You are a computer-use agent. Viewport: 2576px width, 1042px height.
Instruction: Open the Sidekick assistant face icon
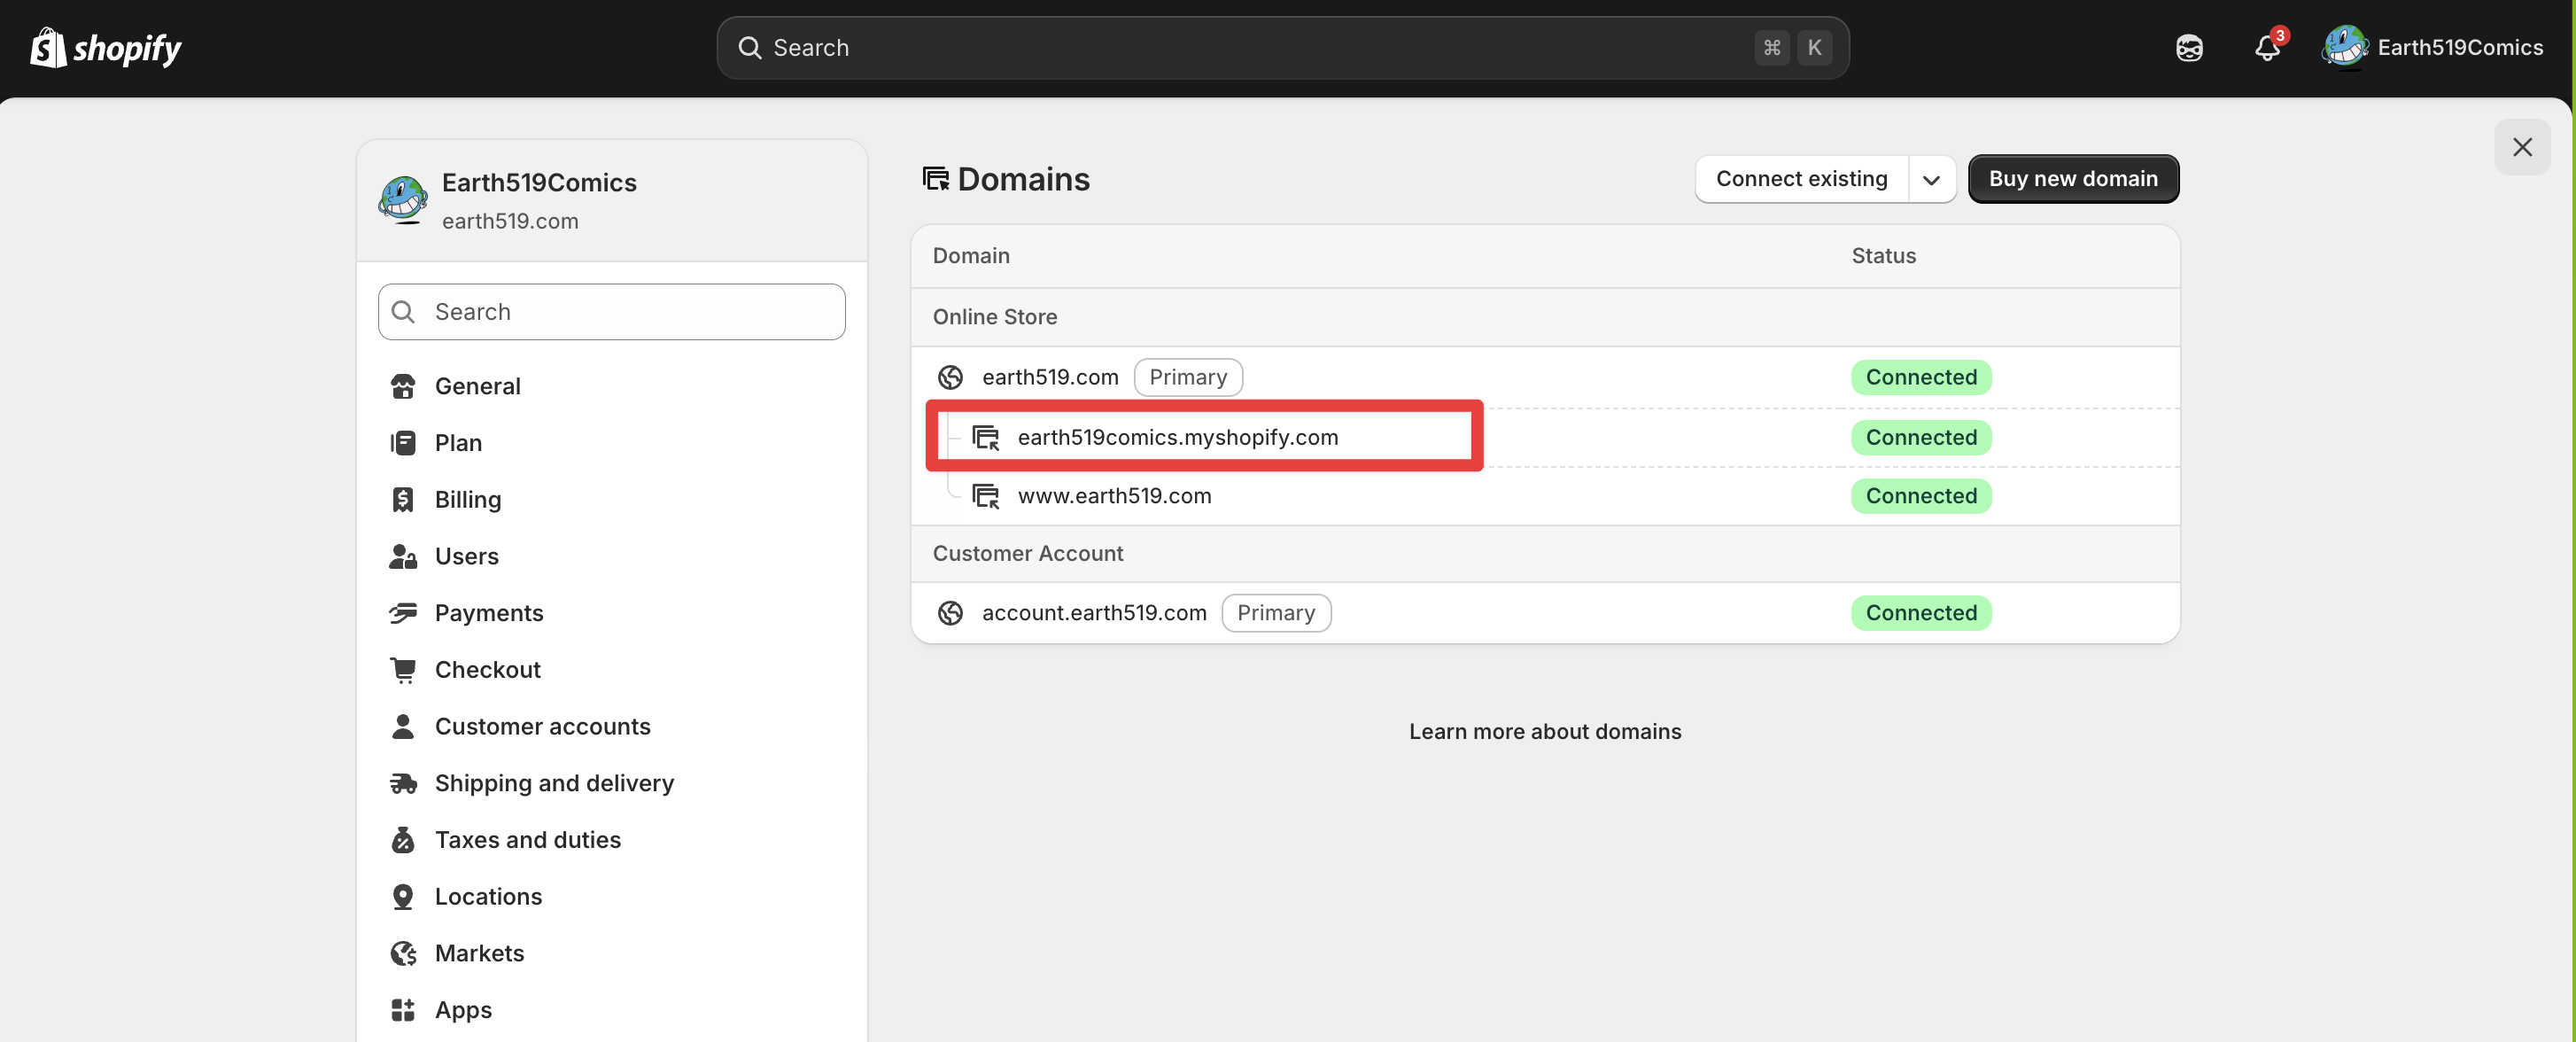coord(2189,48)
